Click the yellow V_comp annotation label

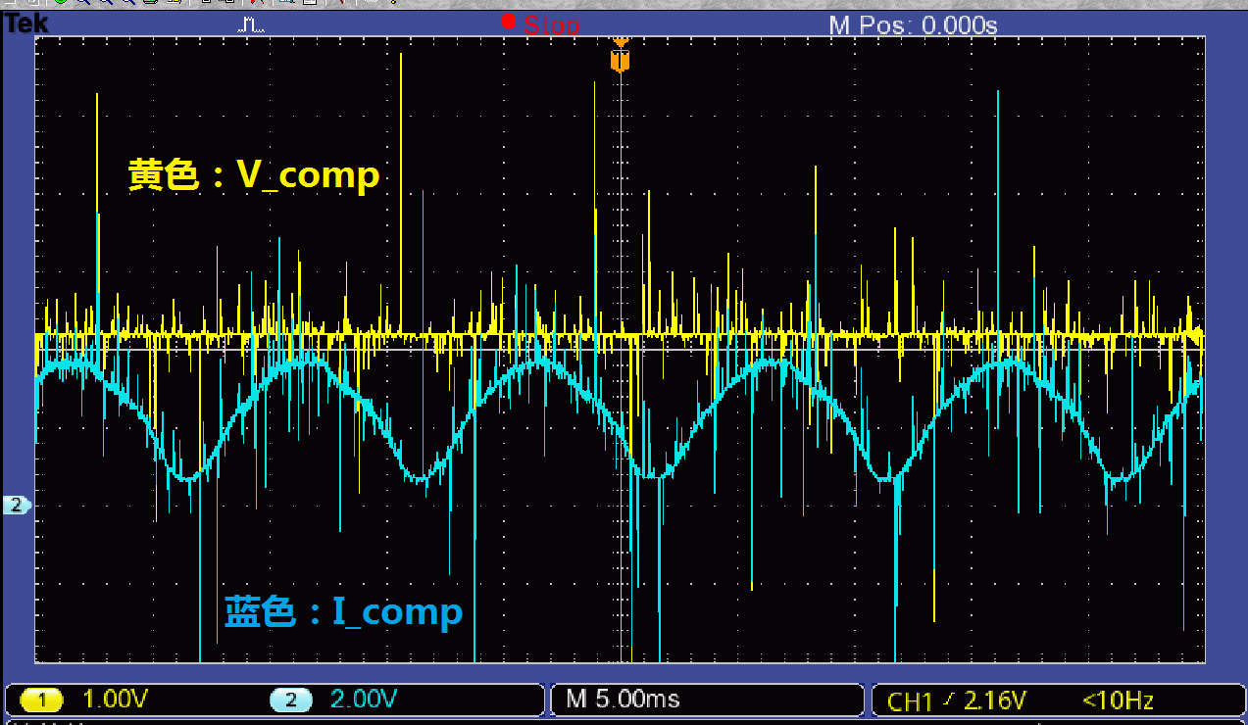point(254,175)
